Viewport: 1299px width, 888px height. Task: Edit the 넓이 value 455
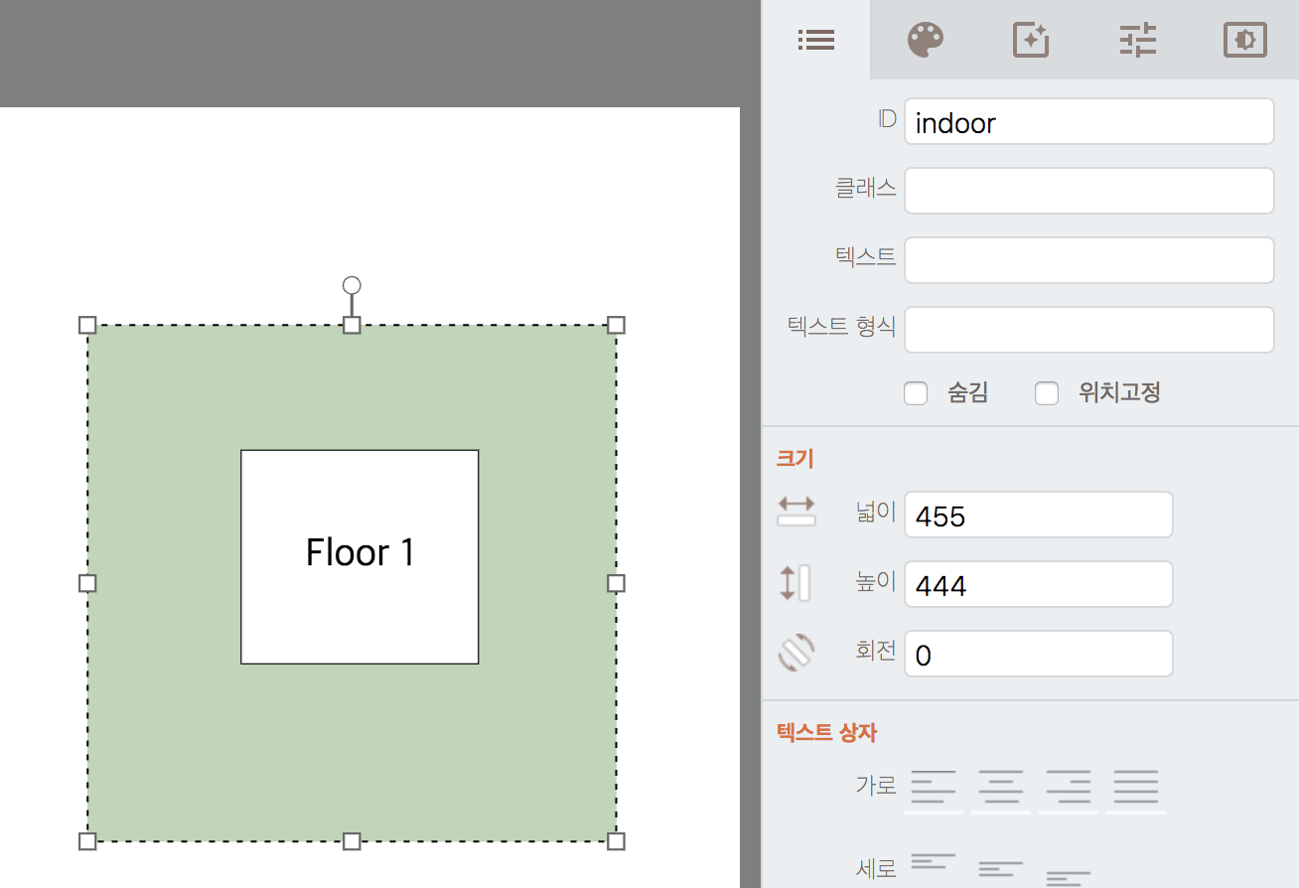point(1039,515)
